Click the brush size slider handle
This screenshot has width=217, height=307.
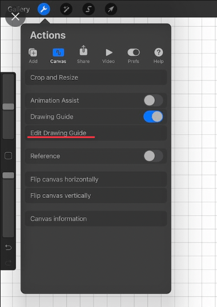coord(8,107)
